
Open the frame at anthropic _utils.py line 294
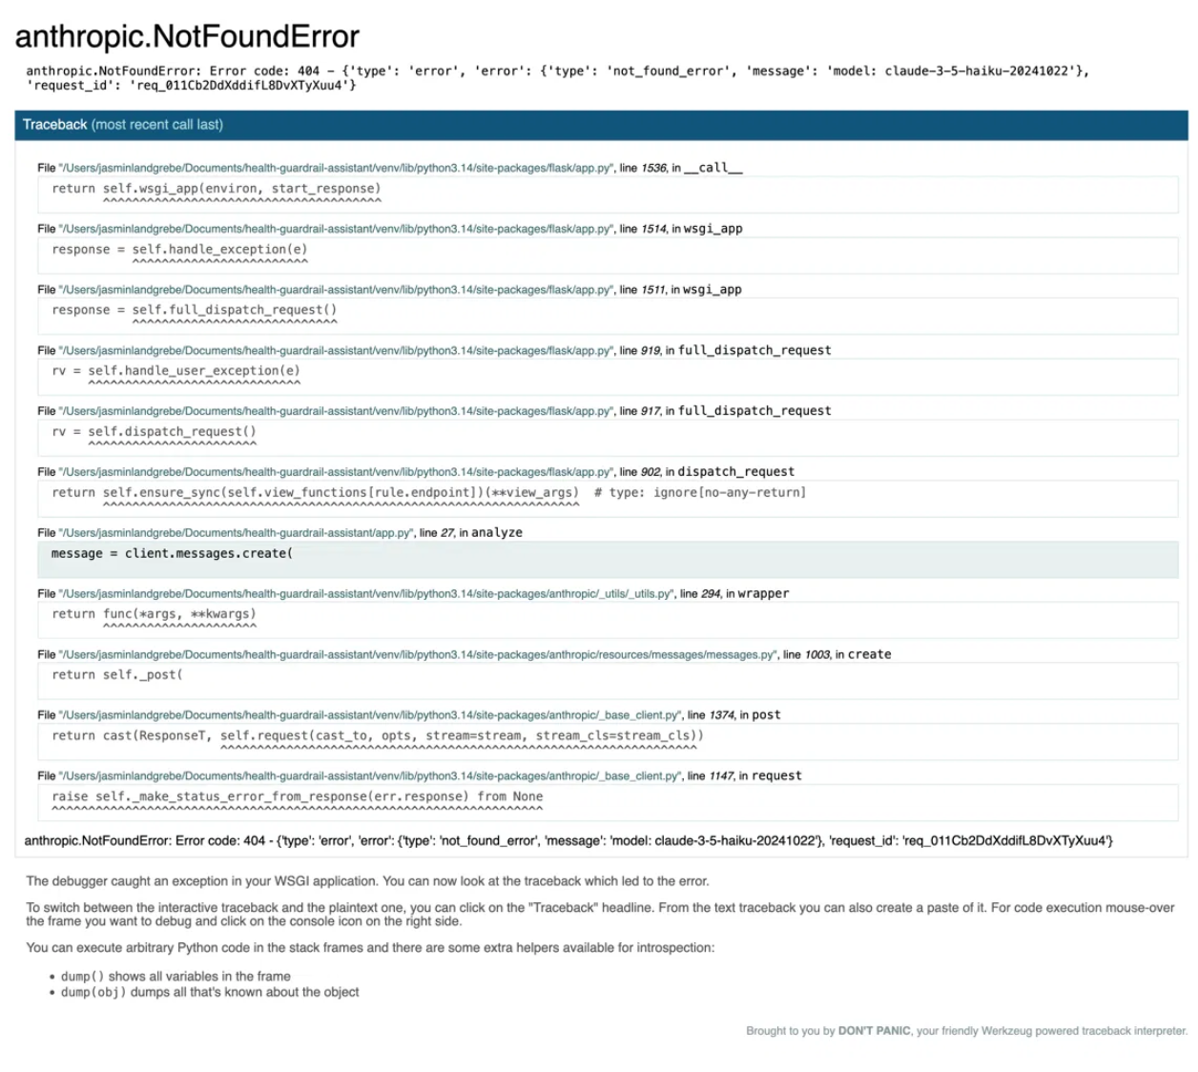(413, 594)
